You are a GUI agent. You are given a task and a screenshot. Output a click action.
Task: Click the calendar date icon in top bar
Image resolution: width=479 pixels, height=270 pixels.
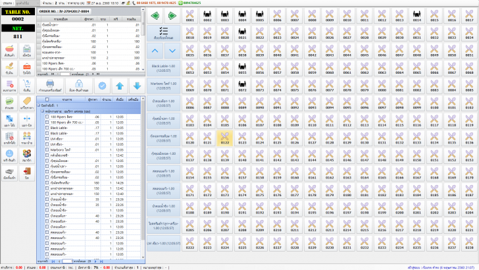(89, 3)
